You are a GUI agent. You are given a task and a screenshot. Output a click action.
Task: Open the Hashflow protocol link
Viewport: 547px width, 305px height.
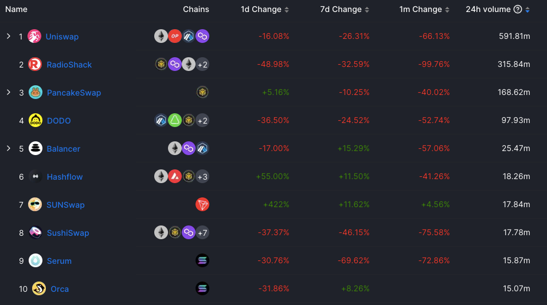coord(65,177)
